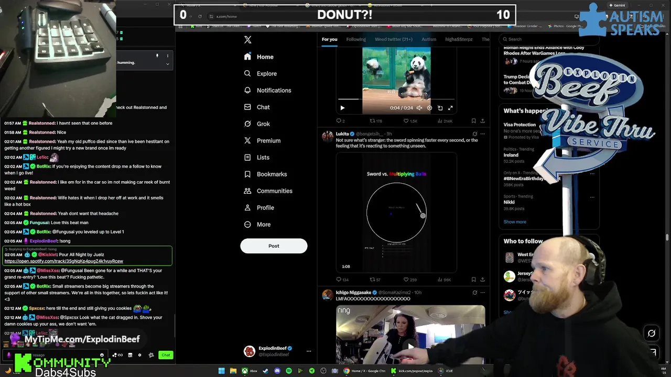This screenshot has width=671, height=377.
Task: Open Profile in X sidebar
Action: point(259,207)
